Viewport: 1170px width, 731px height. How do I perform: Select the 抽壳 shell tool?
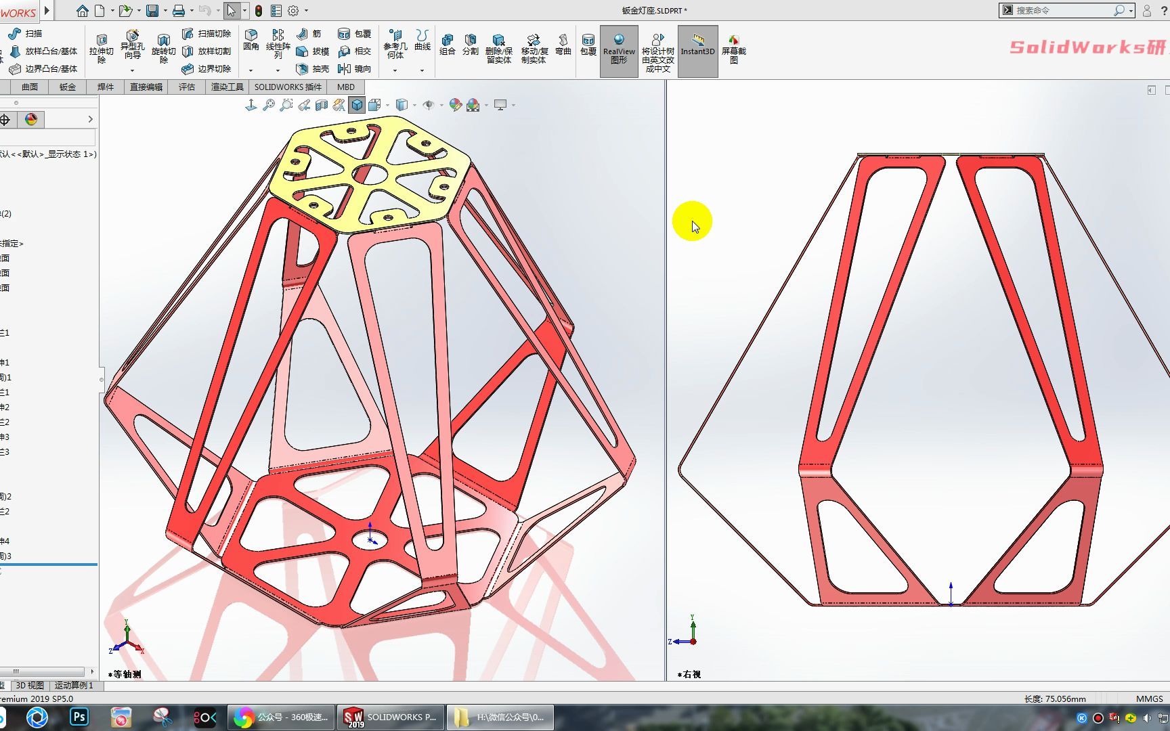pos(312,68)
